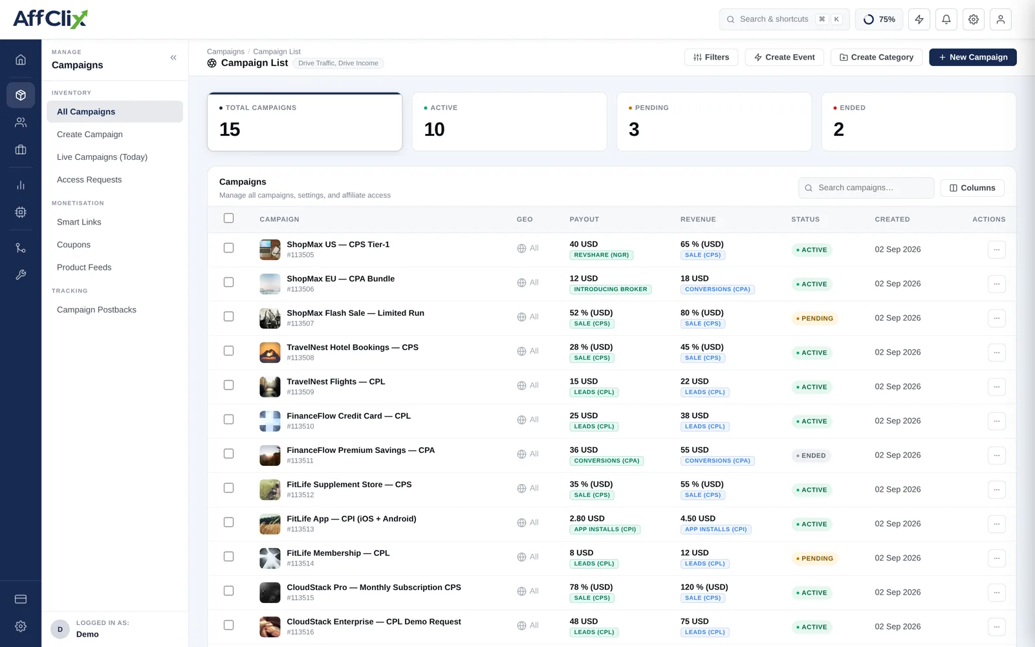Open the Columns selector
Viewport: 1035px width, 647px height.
[972, 188]
